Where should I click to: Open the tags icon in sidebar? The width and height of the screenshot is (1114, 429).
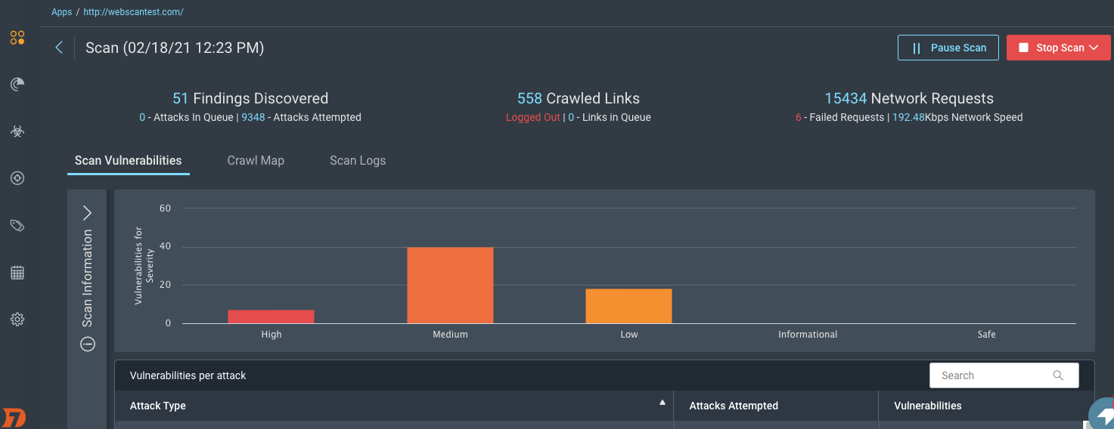coord(17,225)
